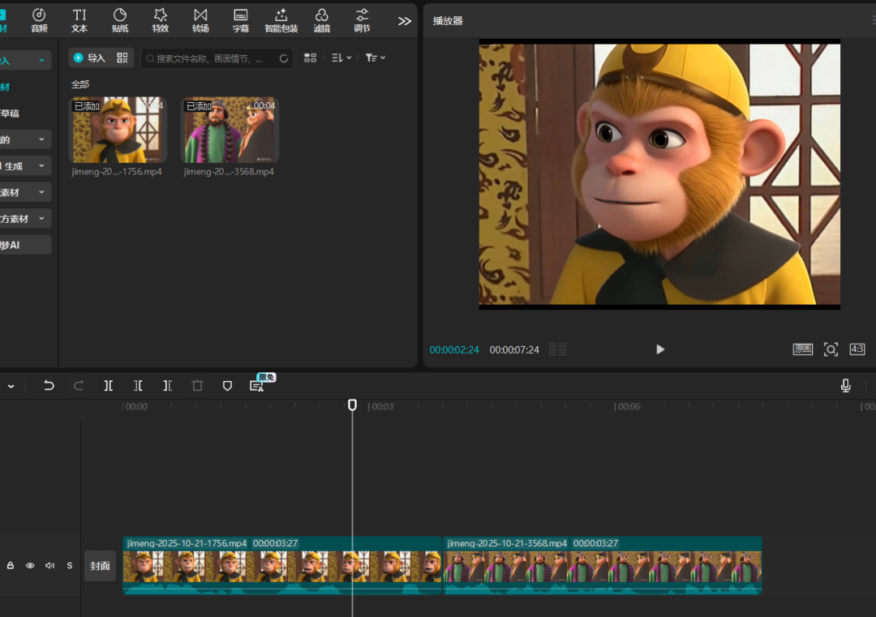Image resolution: width=876 pixels, height=617 pixels.
Task: Click the 导入 import button
Action: coord(89,58)
